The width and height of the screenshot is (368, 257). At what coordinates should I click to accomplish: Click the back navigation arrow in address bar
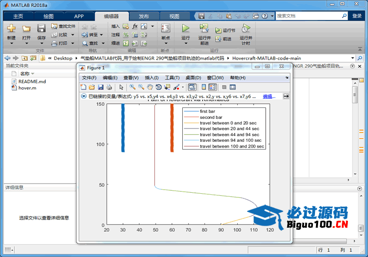[7, 58]
